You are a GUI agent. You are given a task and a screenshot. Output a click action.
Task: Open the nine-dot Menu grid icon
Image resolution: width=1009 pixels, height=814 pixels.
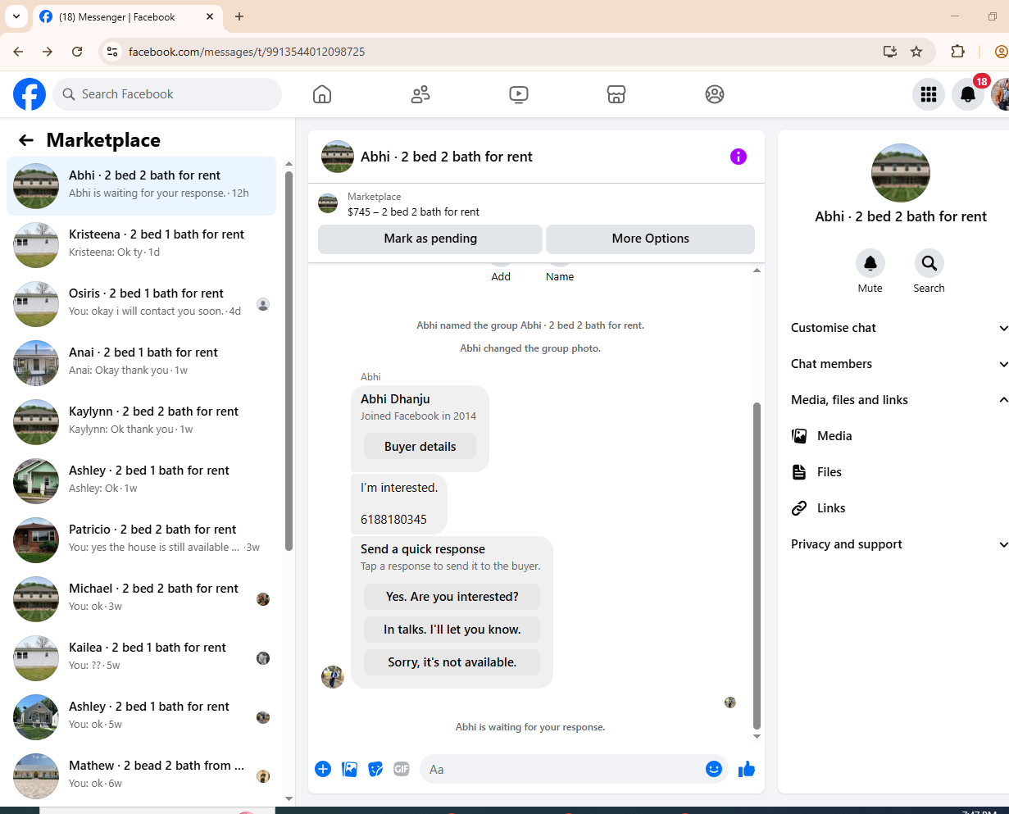929,94
